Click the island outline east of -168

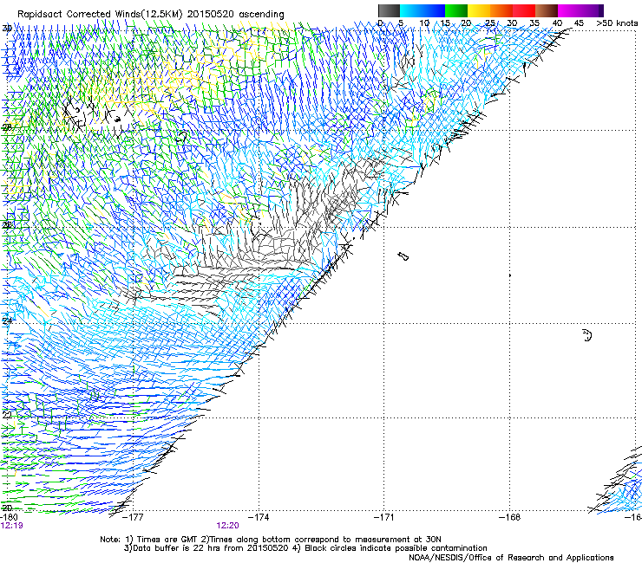(x=587, y=335)
